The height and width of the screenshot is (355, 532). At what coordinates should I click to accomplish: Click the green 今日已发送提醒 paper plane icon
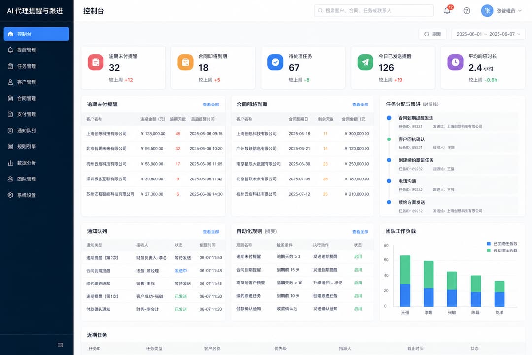pos(366,62)
